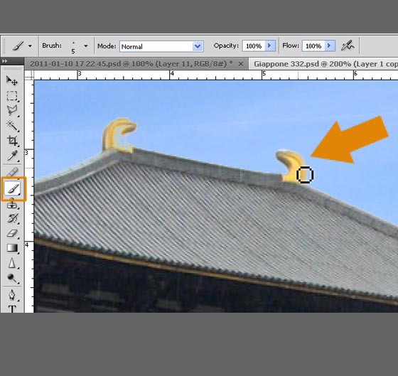Open the Opacity slider arrow
The width and height of the screenshot is (398, 376).
270,46
